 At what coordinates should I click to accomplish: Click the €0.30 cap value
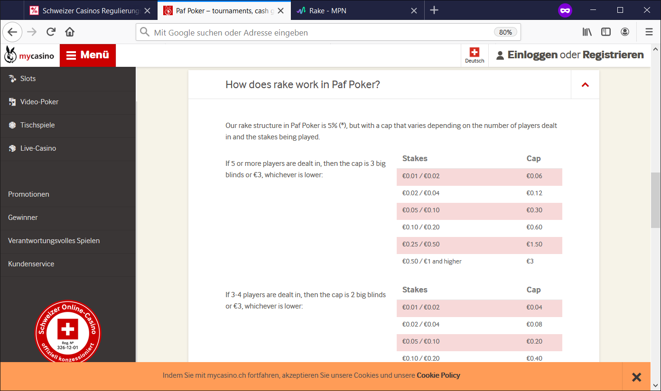[534, 210]
